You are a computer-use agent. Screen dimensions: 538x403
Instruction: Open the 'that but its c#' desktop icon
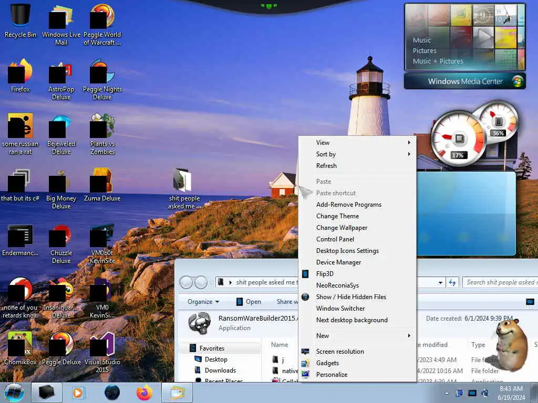point(20,184)
